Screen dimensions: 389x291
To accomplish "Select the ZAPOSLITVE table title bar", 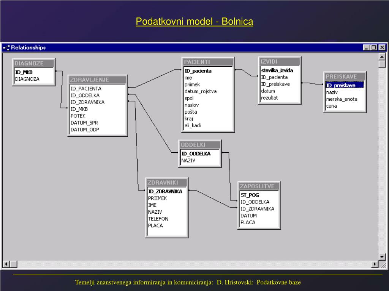I will pyautogui.click(x=259, y=186).
